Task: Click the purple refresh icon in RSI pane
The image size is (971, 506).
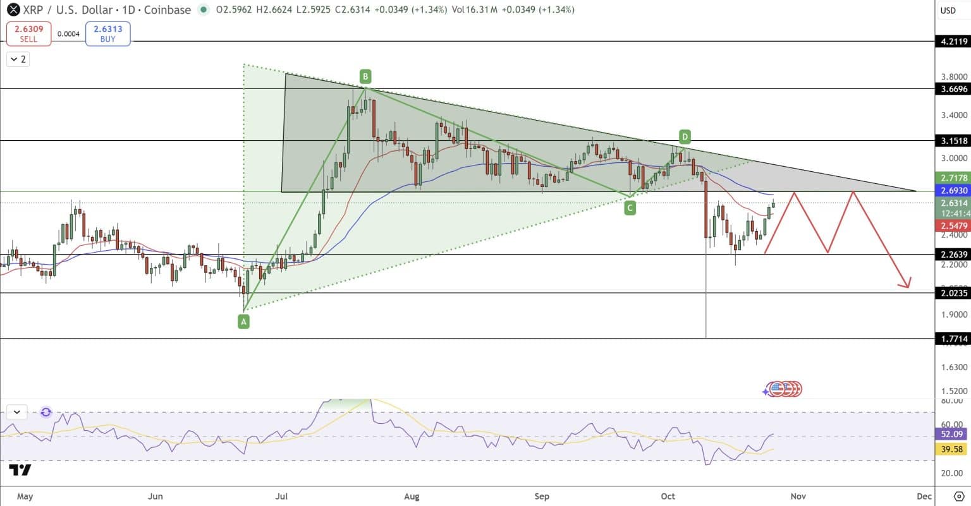Action: click(46, 413)
